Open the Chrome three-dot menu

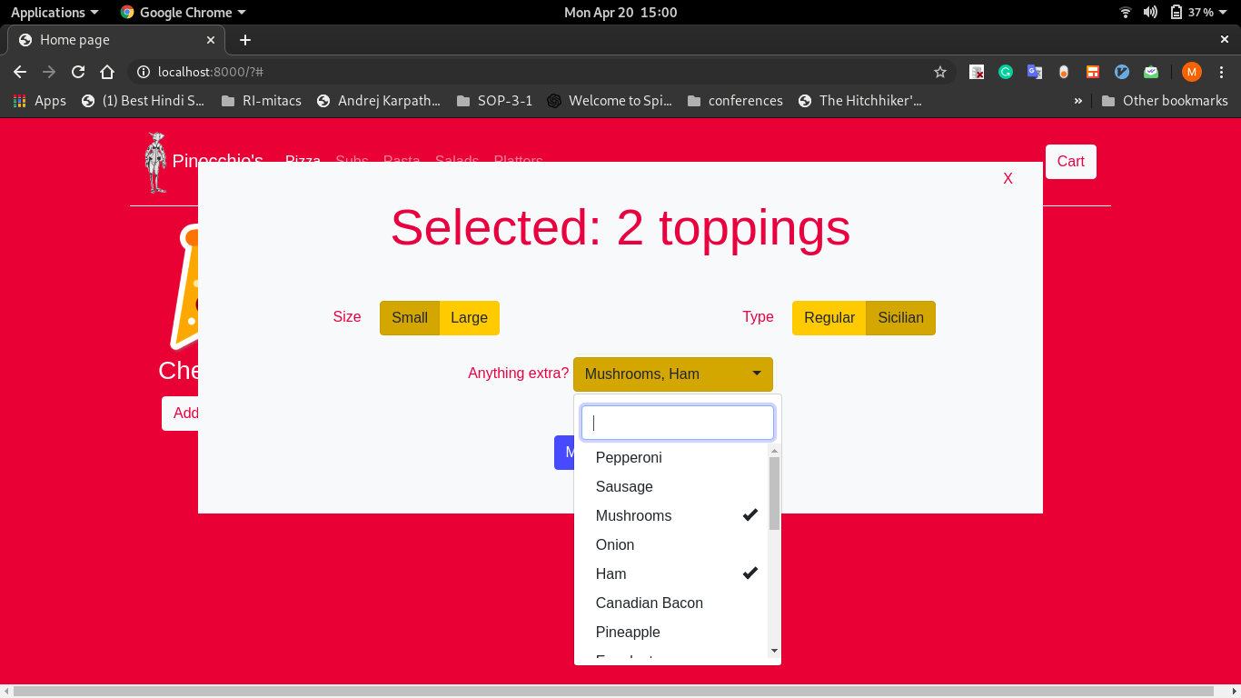click(x=1221, y=72)
